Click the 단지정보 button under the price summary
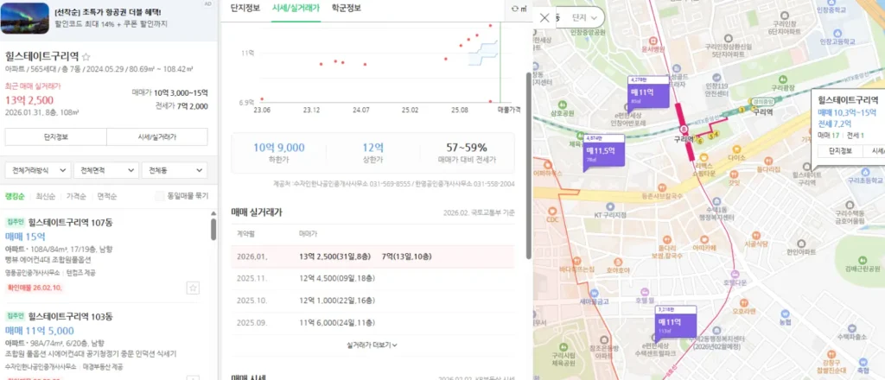Viewport: 885px width, 380px height. point(55,137)
